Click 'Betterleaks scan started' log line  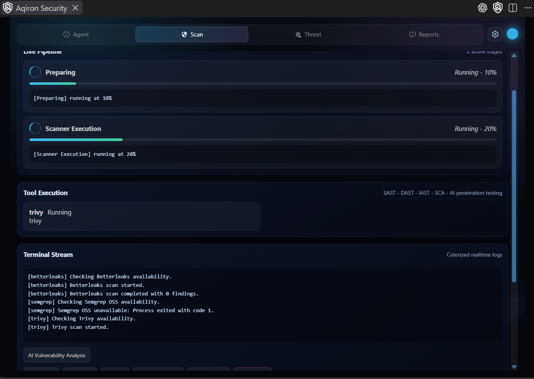click(86, 285)
